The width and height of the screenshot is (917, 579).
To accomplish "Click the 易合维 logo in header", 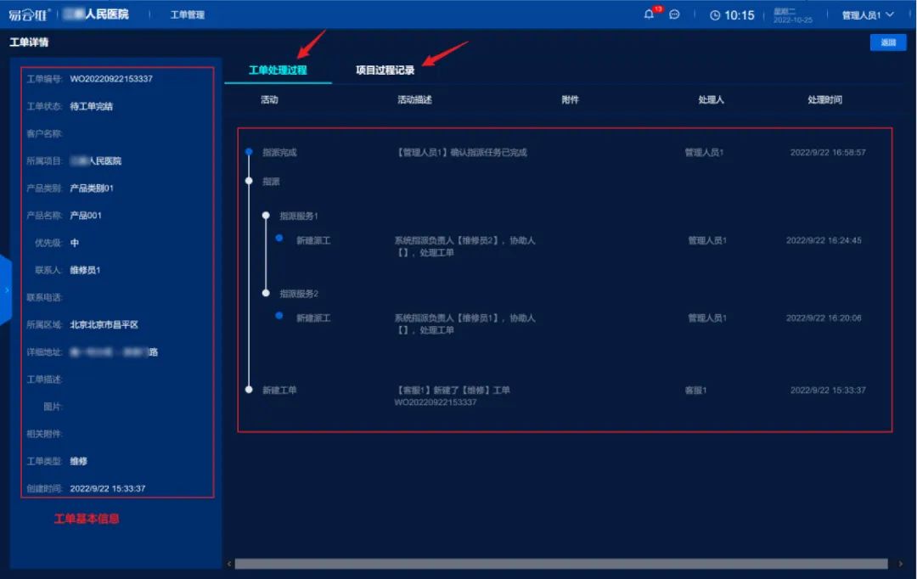I will 30,14.
